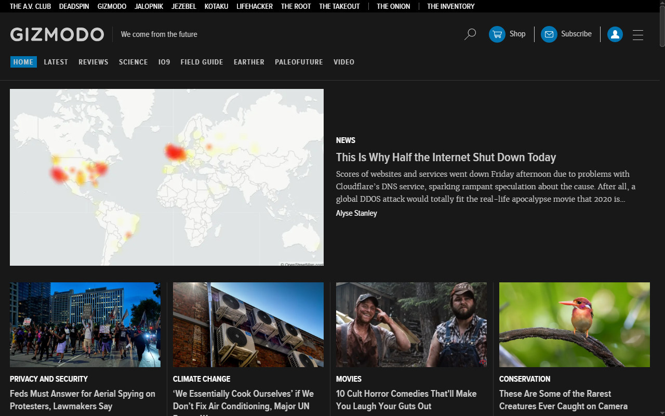
Task: Click the PRIVACY AND SECURITY category label
Action: 49,379
